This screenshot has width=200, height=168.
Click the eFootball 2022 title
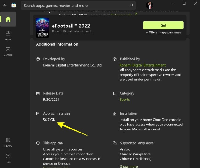[x=71, y=26]
